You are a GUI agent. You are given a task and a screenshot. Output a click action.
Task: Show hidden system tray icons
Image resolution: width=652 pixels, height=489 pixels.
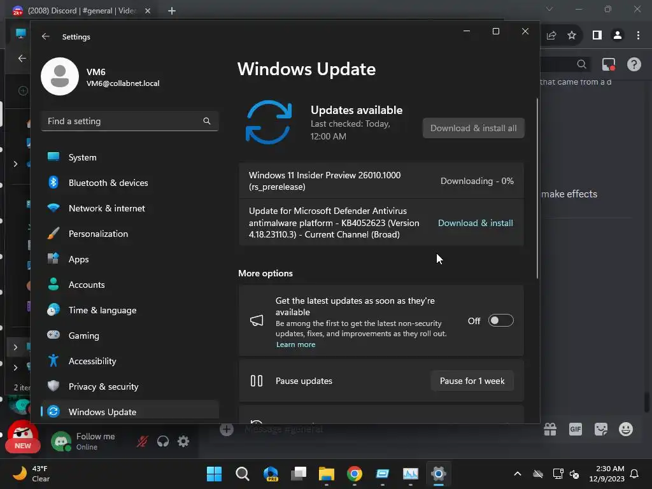(x=518, y=474)
